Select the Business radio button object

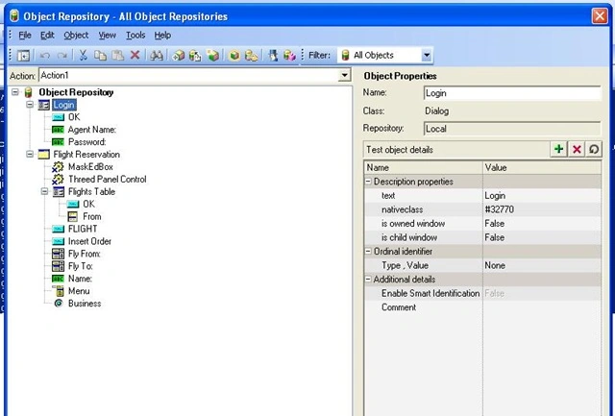point(85,303)
